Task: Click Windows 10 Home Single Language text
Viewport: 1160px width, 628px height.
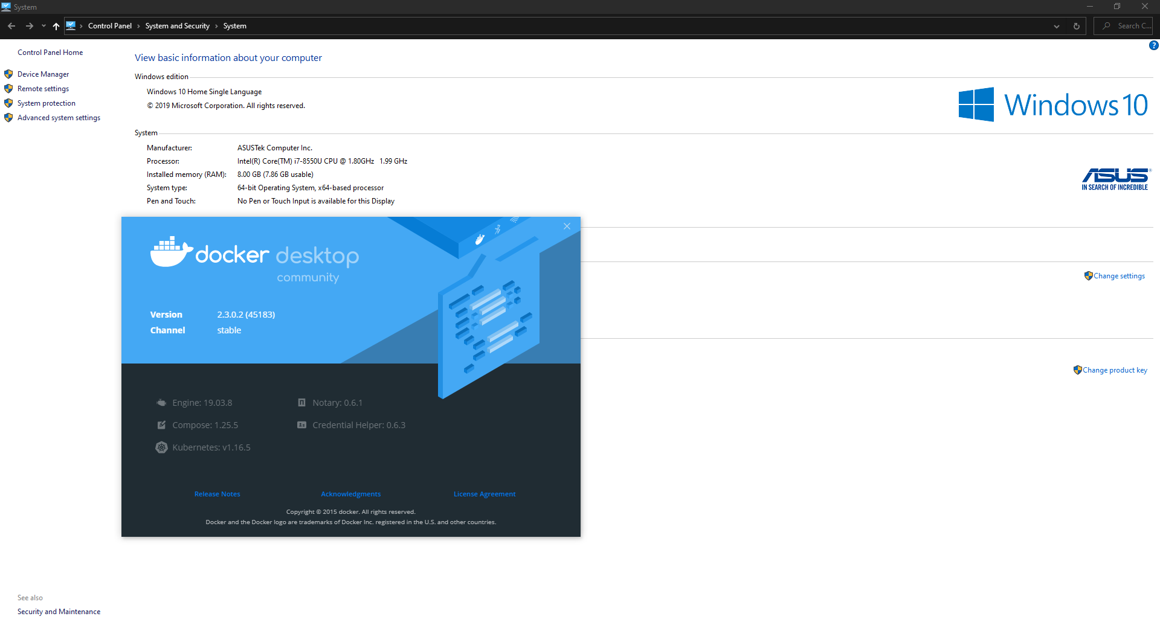Action: pyautogui.click(x=204, y=92)
